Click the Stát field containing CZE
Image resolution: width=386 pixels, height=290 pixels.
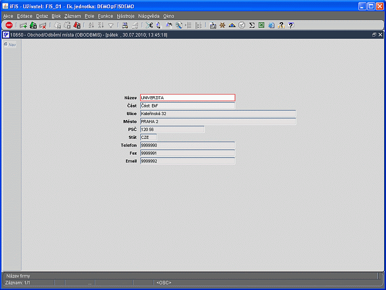[x=149, y=137]
